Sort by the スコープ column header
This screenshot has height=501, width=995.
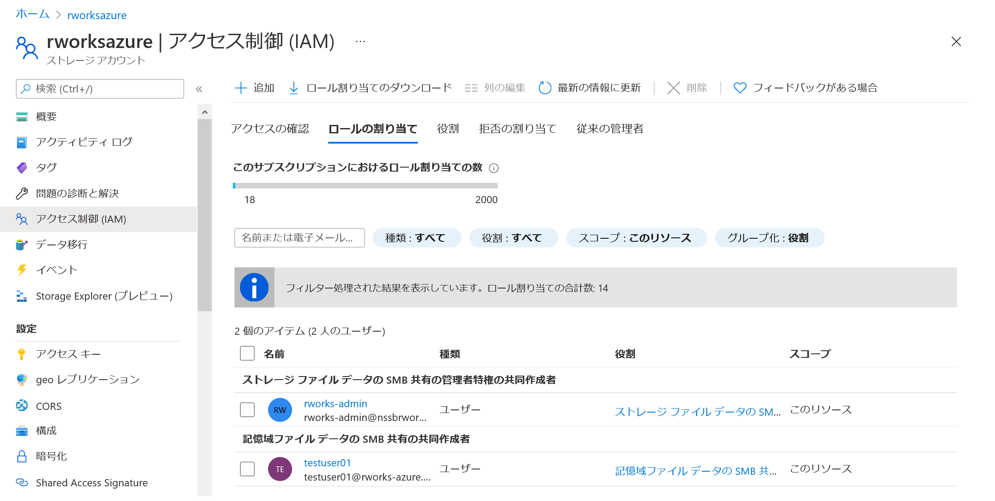(x=810, y=354)
